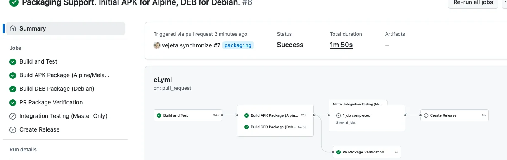The width and height of the screenshot is (507, 160).
Task: Expand Show all jobs in matrix
Action: click(x=346, y=122)
